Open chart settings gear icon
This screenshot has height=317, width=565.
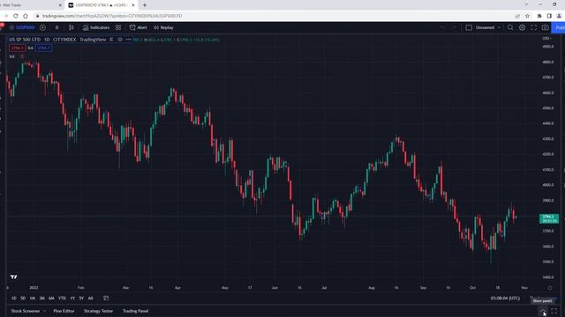pos(522,27)
